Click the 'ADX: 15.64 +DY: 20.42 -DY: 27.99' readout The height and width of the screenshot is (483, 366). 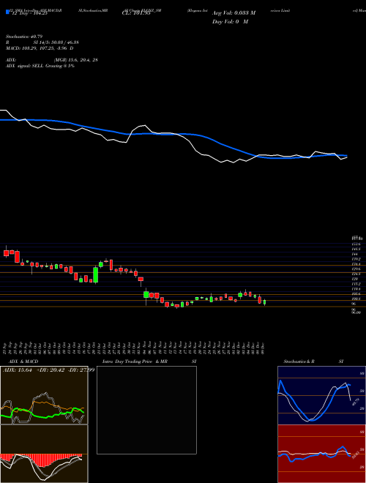(48, 370)
